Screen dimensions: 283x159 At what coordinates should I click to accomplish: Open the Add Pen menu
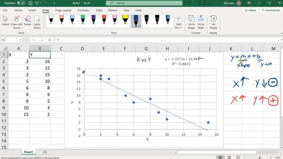(x=179, y=22)
